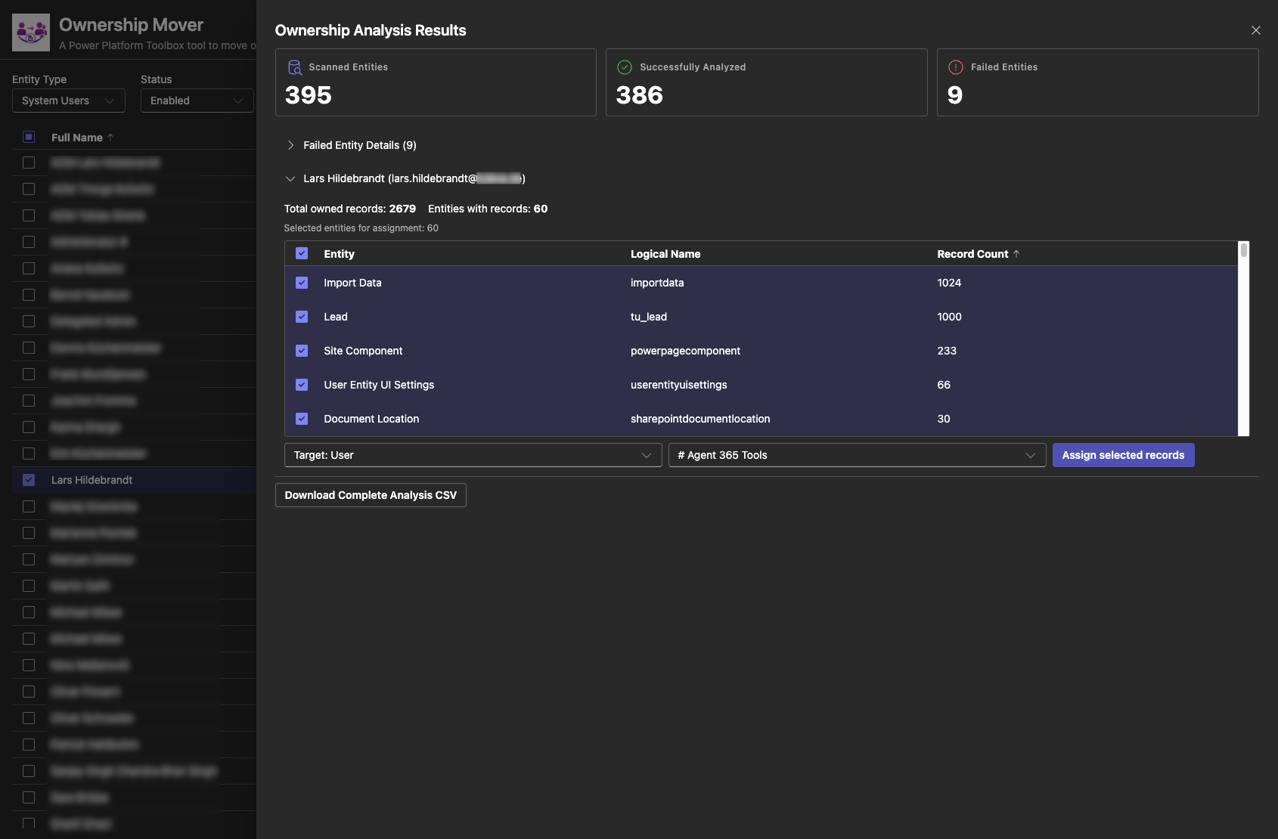1278x839 pixels.
Task: Uncheck the Lars Hildebrandt user checkbox
Action: click(x=29, y=480)
